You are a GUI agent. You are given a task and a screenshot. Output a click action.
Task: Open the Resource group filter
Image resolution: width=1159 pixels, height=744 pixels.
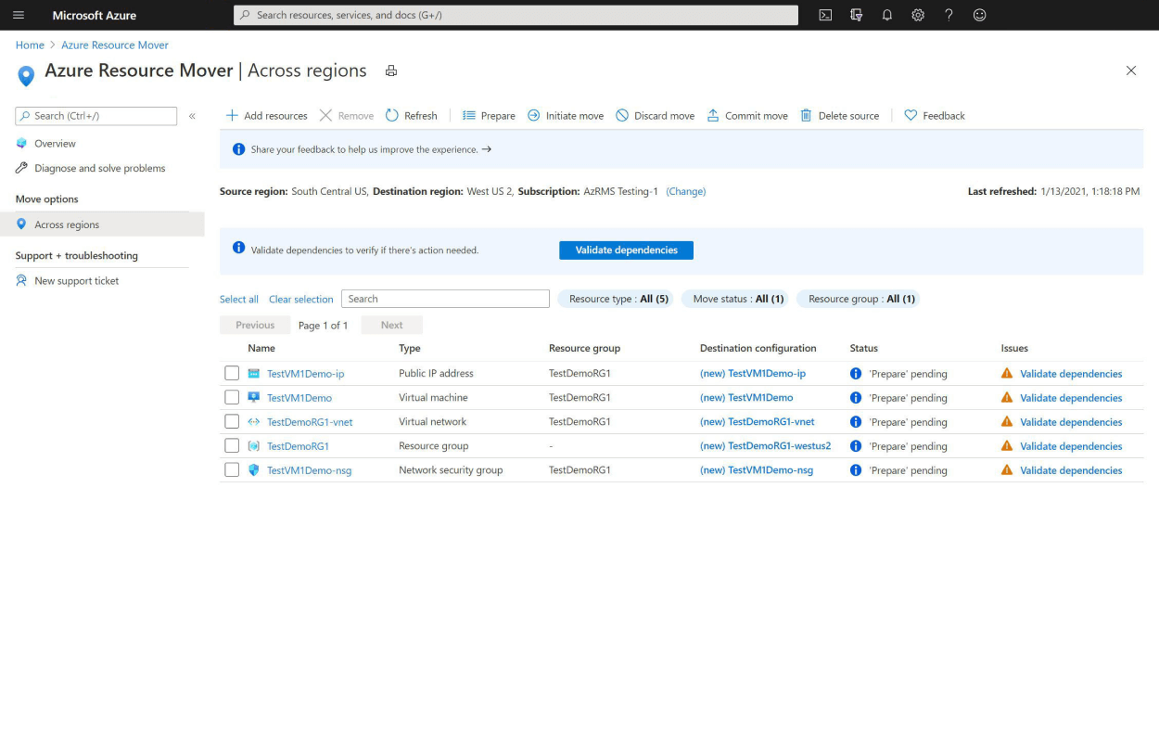tap(860, 299)
